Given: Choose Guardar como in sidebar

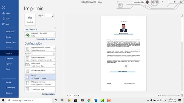Looking at the screenshot, I should [11, 42].
